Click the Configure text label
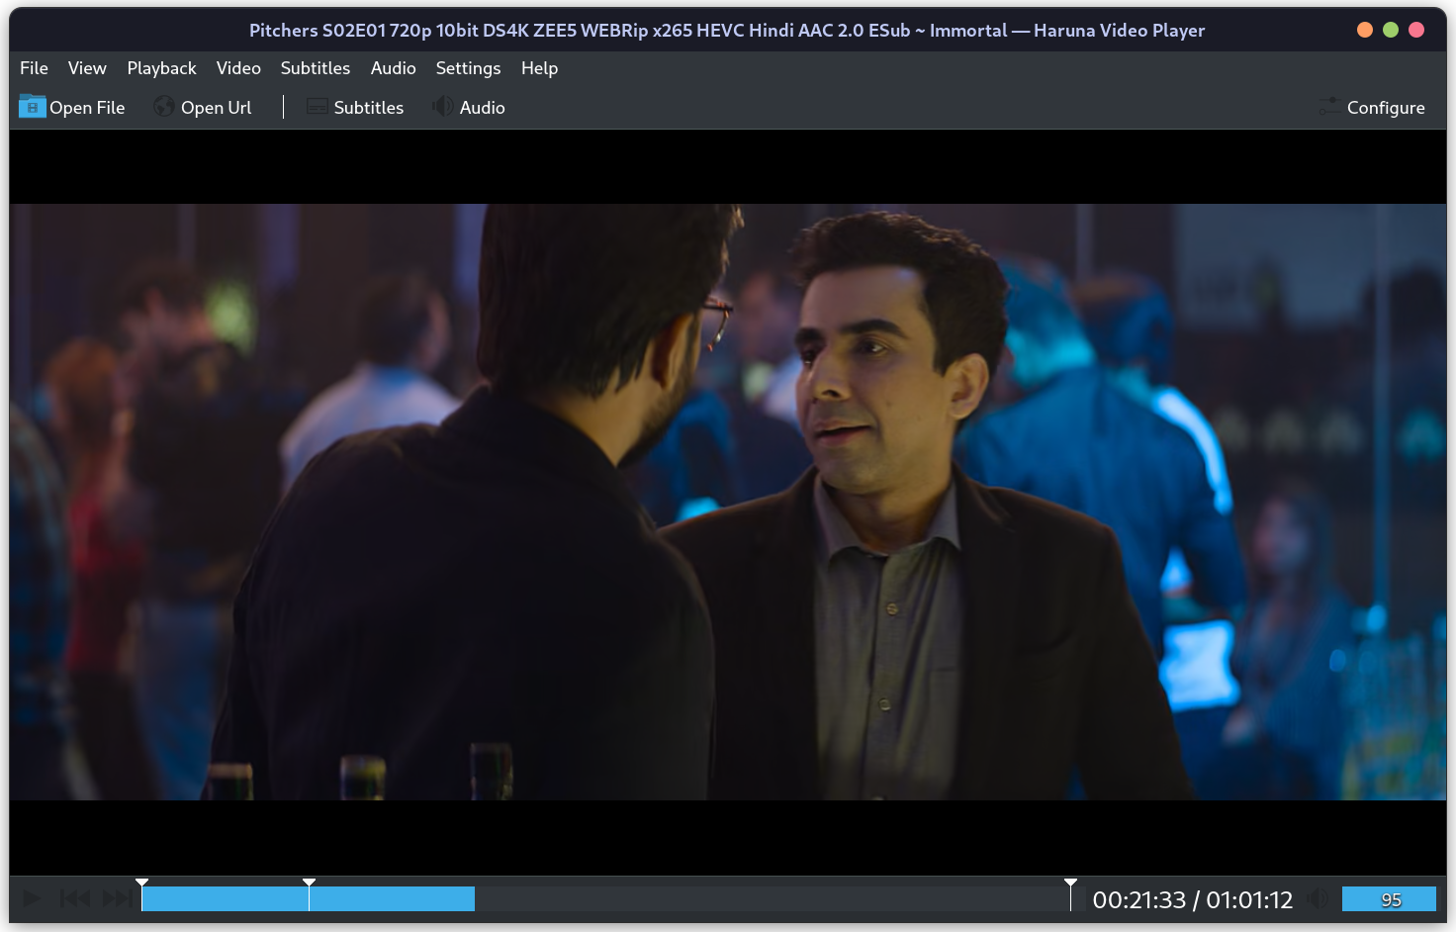Image resolution: width=1456 pixels, height=932 pixels. click(x=1386, y=107)
